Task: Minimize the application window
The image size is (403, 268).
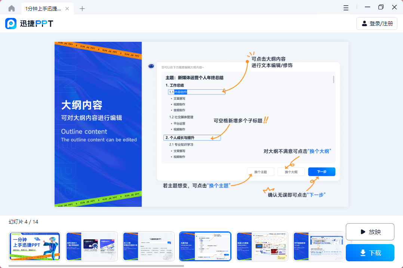Action: coord(367,7)
